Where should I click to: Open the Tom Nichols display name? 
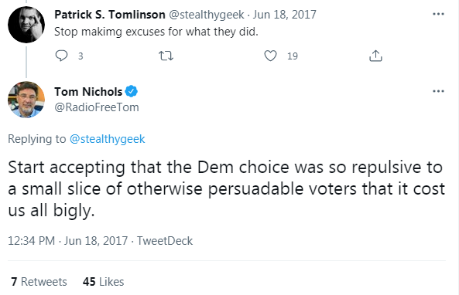[88, 92]
